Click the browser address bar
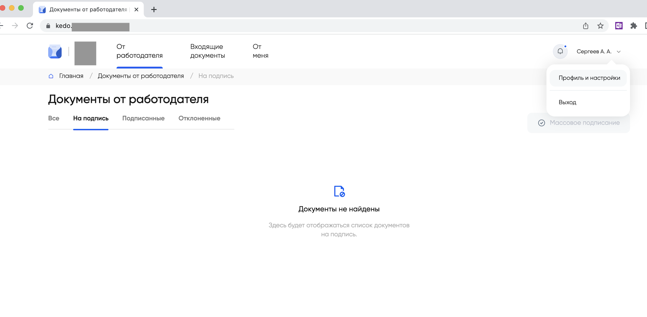This screenshot has width=647, height=317. (x=296, y=26)
